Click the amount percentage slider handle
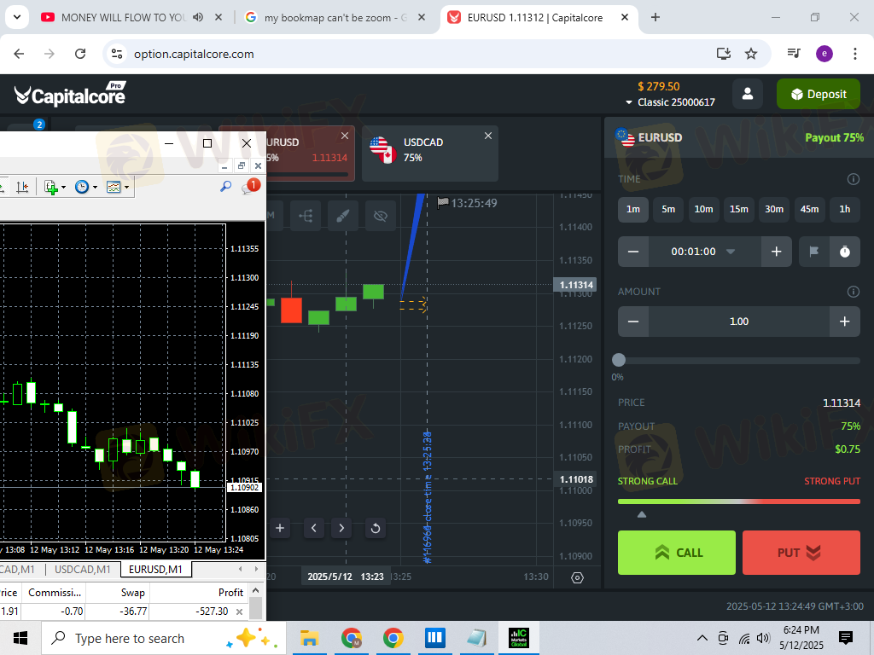 point(618,361)
